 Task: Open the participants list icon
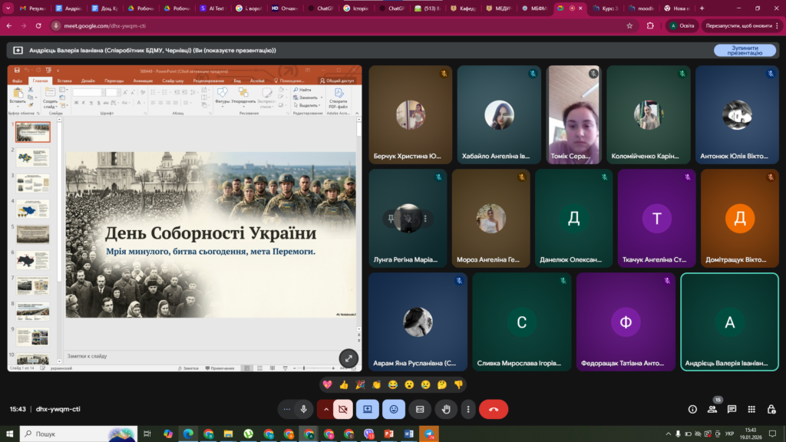[x=712, y=409]
